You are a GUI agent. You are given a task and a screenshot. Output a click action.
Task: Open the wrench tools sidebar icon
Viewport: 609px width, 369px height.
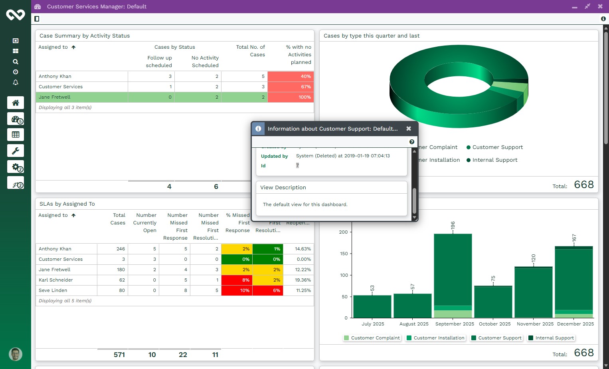(16, 151)
